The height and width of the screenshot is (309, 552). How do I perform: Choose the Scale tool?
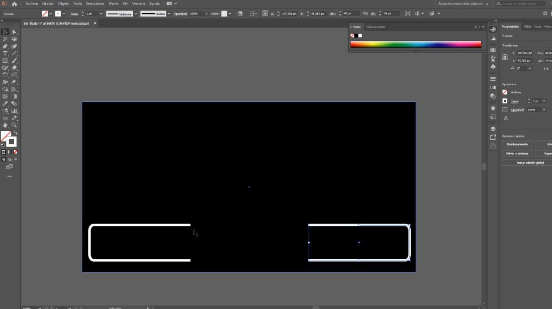14,75
